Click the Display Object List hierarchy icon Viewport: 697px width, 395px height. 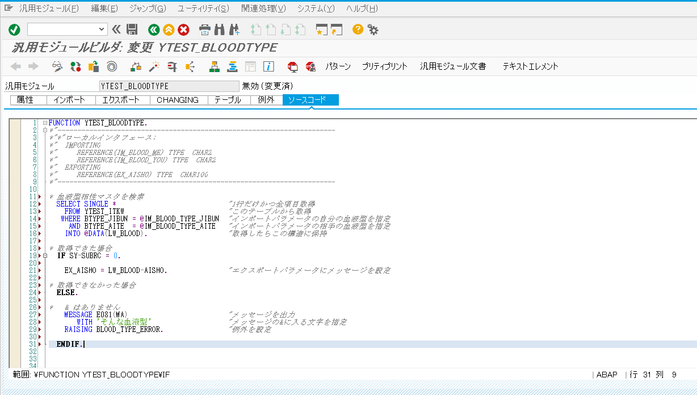[214, 66]
